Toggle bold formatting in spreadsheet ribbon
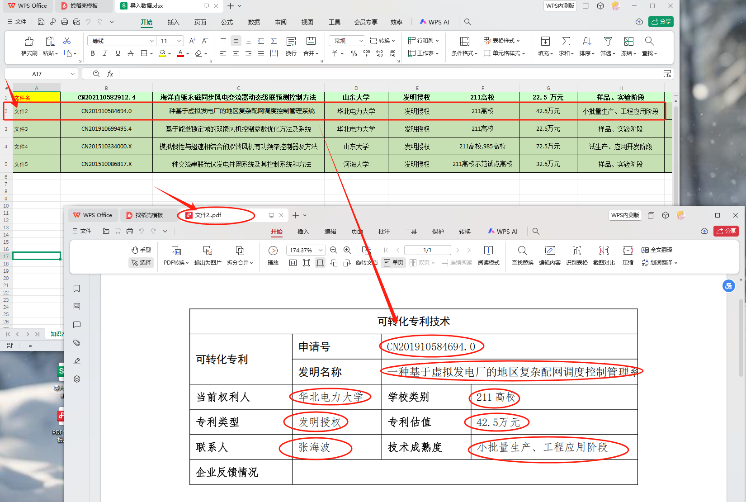 [93, 53]
